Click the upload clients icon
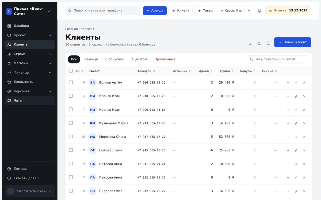 click(259, 43)
